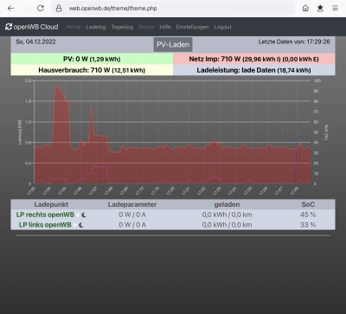The width and height of the screenshot is (346, 314).
Task: Click the Ladeparameter column header
Action: pyautogui.click(x=132, y=204)
